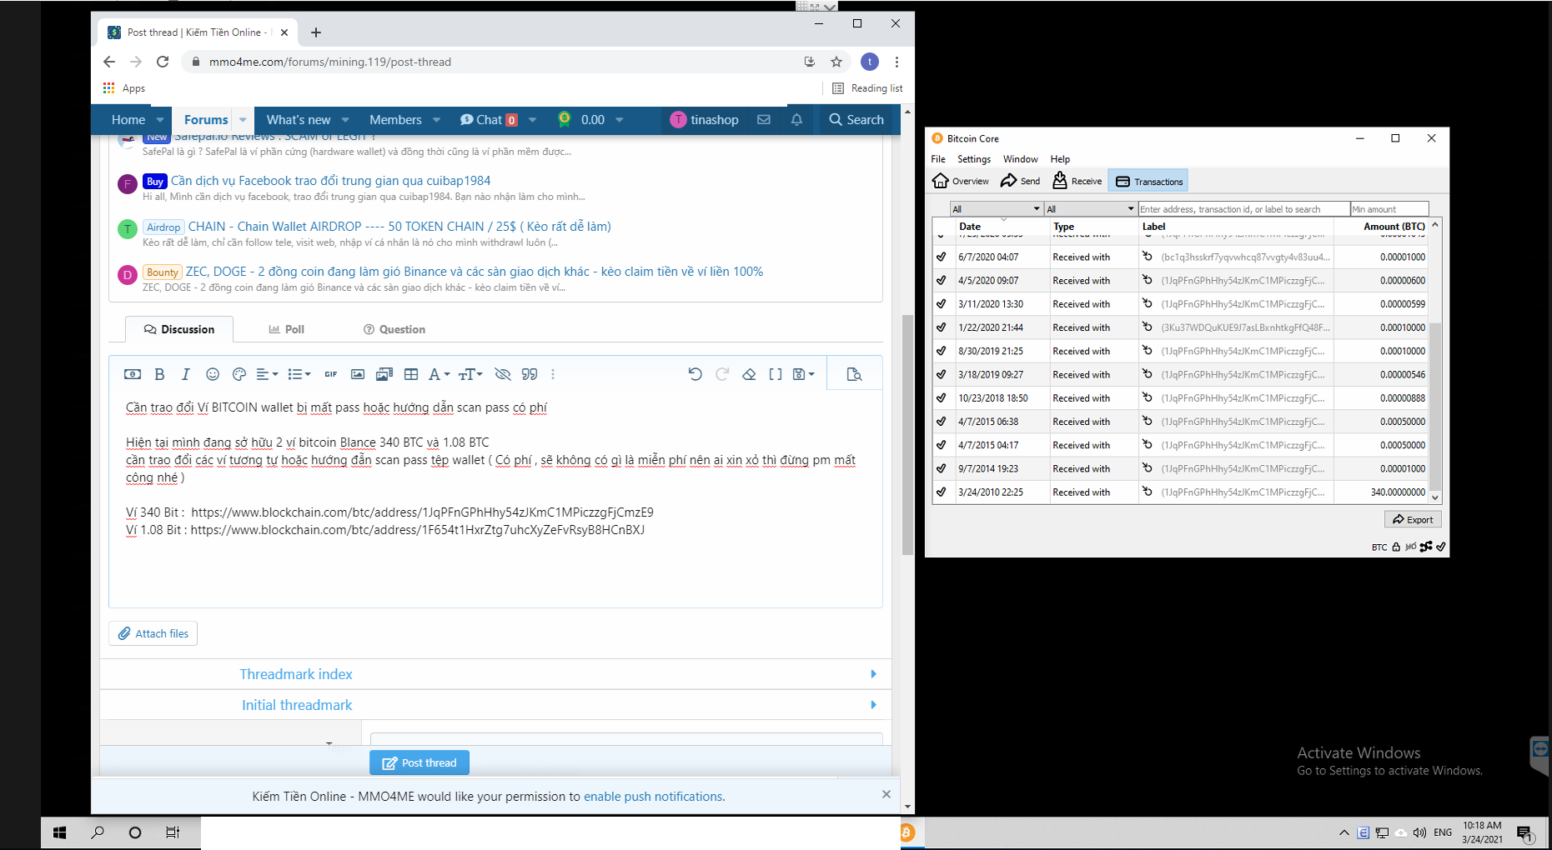Open the text alignment dropdown
The height and width of the screenshot is (850, 1552).
click(x=267, y=375)
